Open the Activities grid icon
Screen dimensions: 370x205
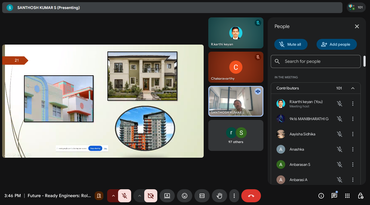coord(347,196)
